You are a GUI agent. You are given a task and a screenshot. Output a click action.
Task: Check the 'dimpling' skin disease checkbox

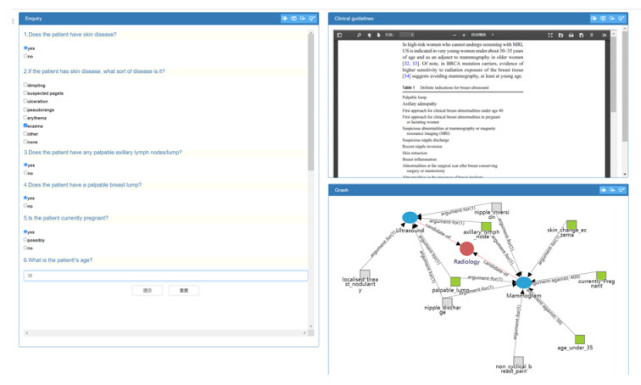pos(25,85)
